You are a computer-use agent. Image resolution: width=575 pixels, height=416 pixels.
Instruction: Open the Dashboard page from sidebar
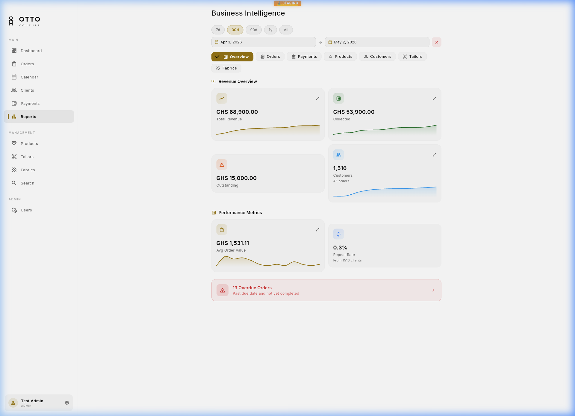[x=39, y=51]
